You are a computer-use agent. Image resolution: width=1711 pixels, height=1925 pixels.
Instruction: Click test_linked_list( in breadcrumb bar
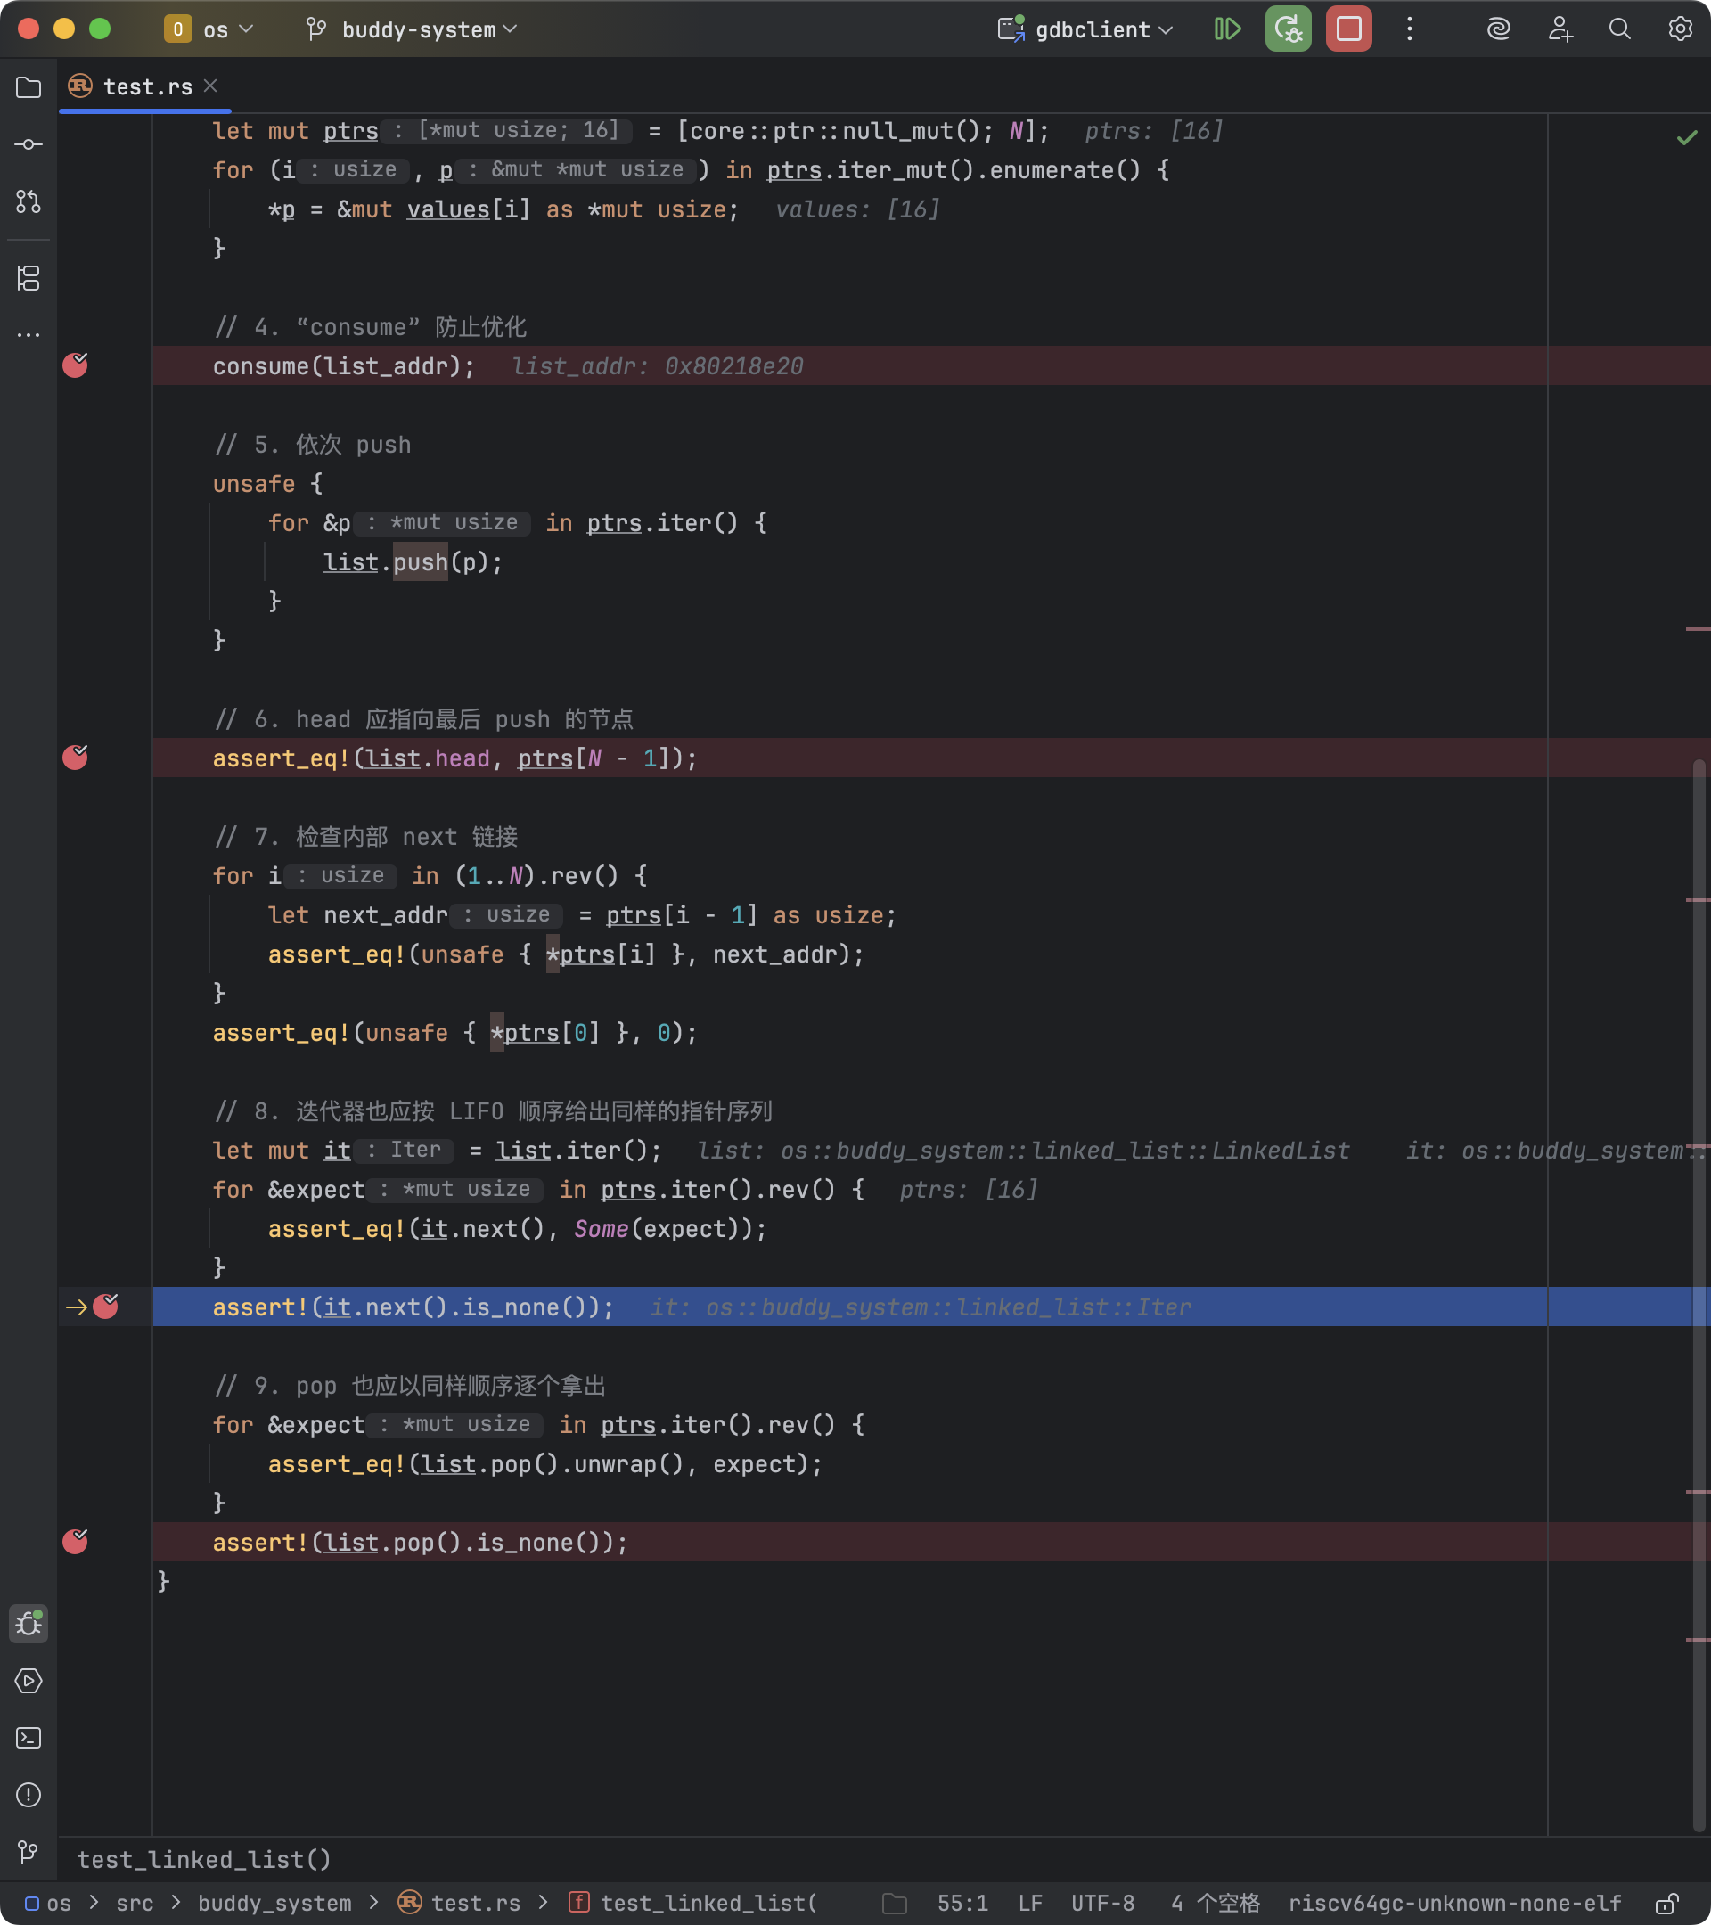click(694, 1904)
